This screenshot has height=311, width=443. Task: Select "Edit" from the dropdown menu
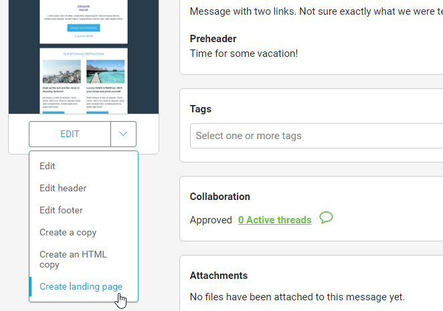click(48, 166)
